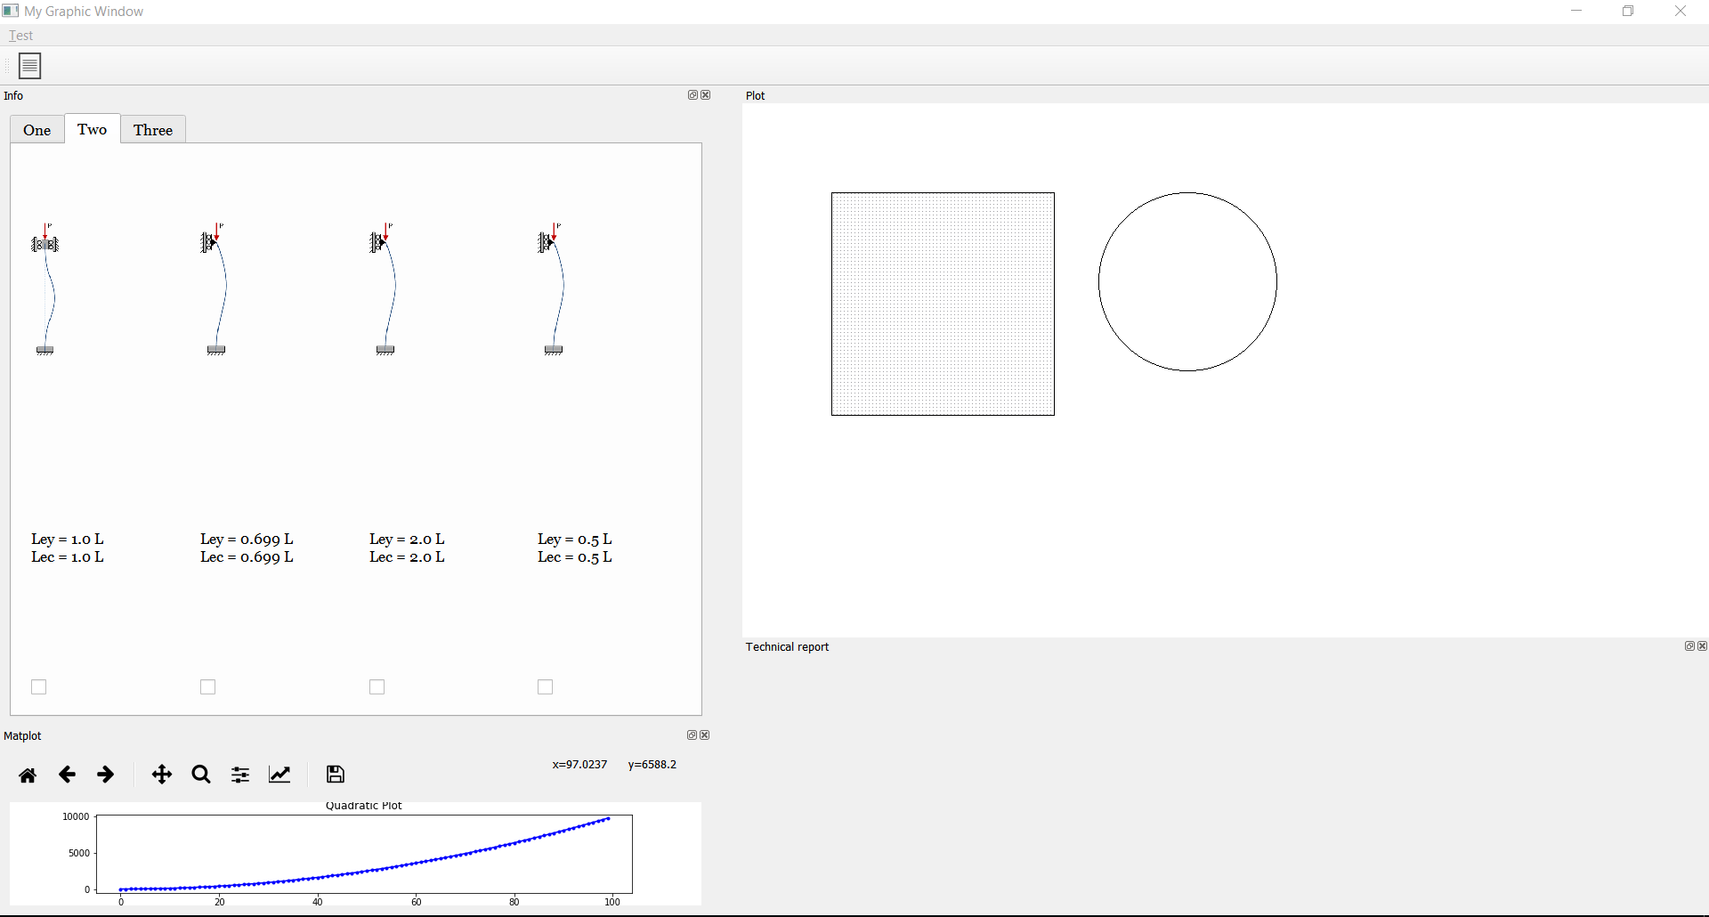
Task: Undock the Info panel
Action: [x=692, y=94]
